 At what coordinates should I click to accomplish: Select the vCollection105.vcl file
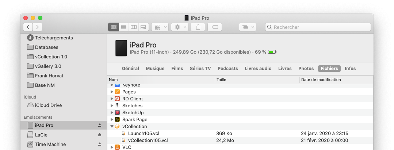[148, 140]
